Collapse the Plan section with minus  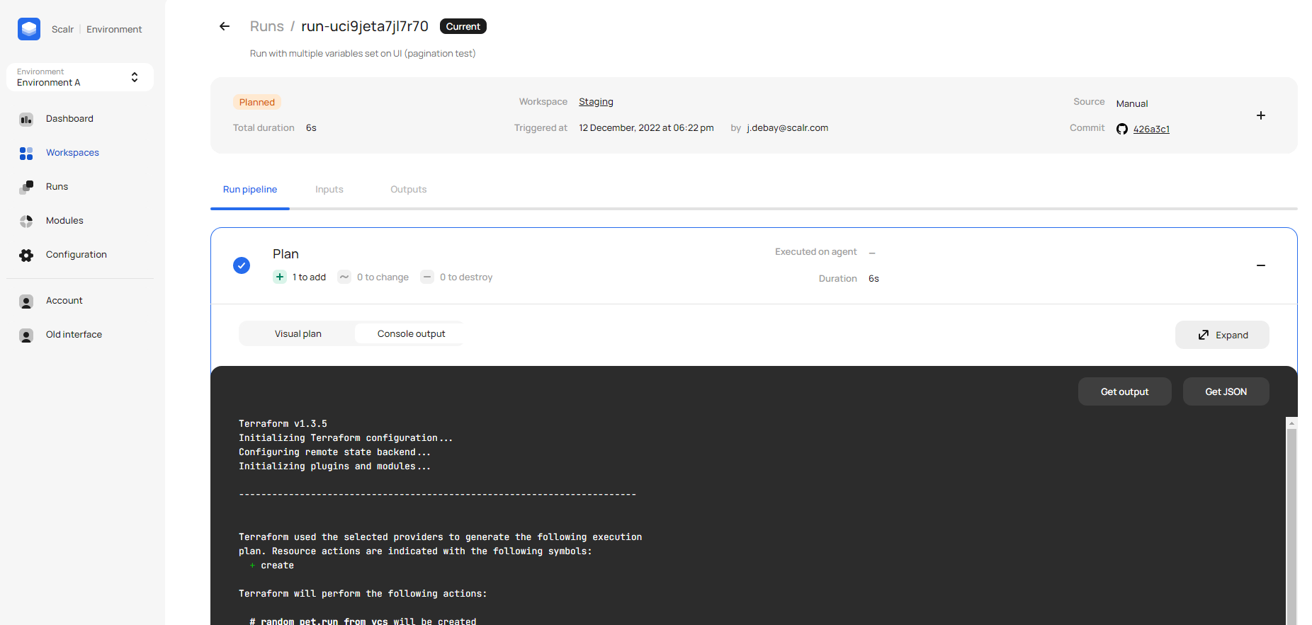1261,265
